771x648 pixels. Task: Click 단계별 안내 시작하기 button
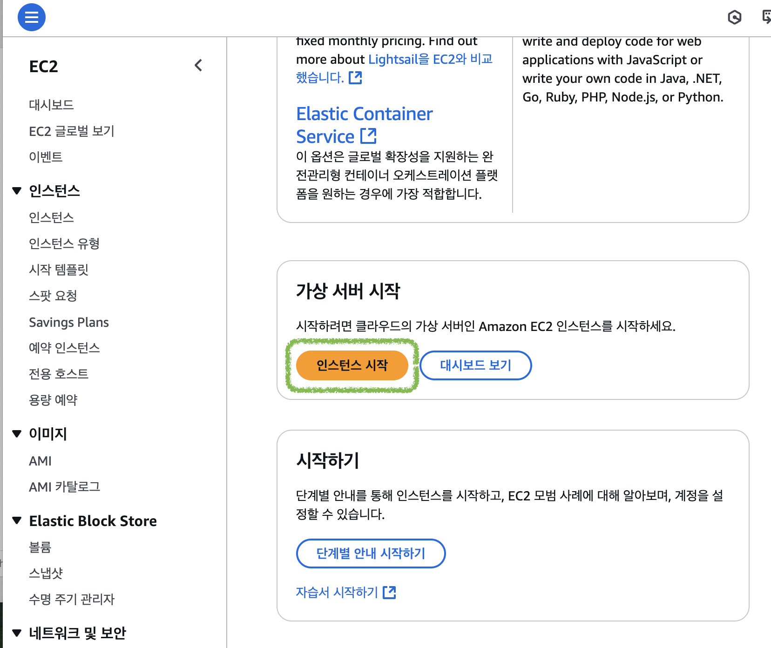pos(371,553)
